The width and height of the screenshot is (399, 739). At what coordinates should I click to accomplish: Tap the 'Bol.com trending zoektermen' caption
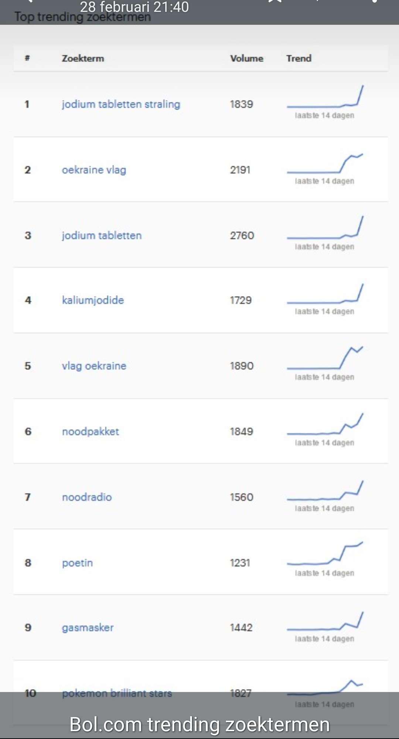click(x=199, y=724)
